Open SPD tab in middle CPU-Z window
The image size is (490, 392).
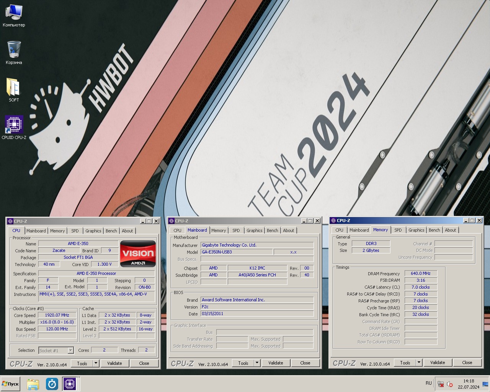[x=236, y=230]
